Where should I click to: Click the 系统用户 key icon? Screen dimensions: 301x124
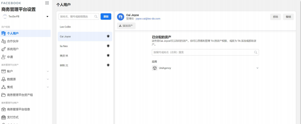tap(3, 49)
